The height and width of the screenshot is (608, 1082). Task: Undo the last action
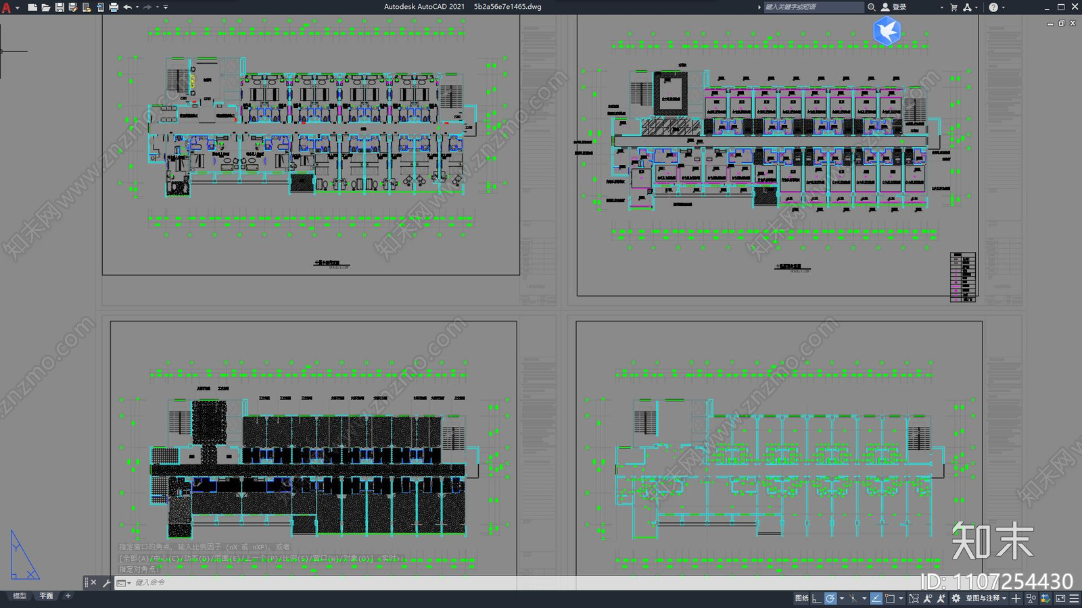pos(127,7)
